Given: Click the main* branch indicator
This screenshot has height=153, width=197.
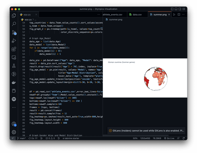Looking at the screenshot, I should coord(21,138).
